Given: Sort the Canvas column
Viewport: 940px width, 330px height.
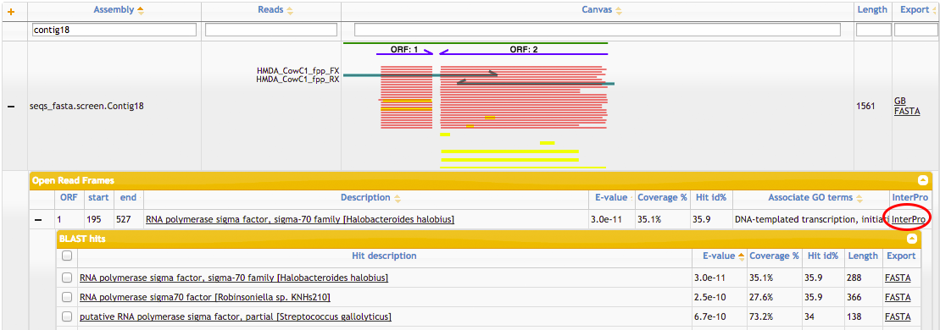Looking at the screenshot, I should [619, 10].
